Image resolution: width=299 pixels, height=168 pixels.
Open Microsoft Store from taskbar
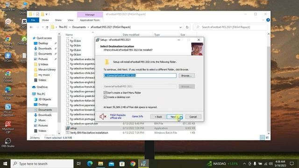click(x=122, y=164)
